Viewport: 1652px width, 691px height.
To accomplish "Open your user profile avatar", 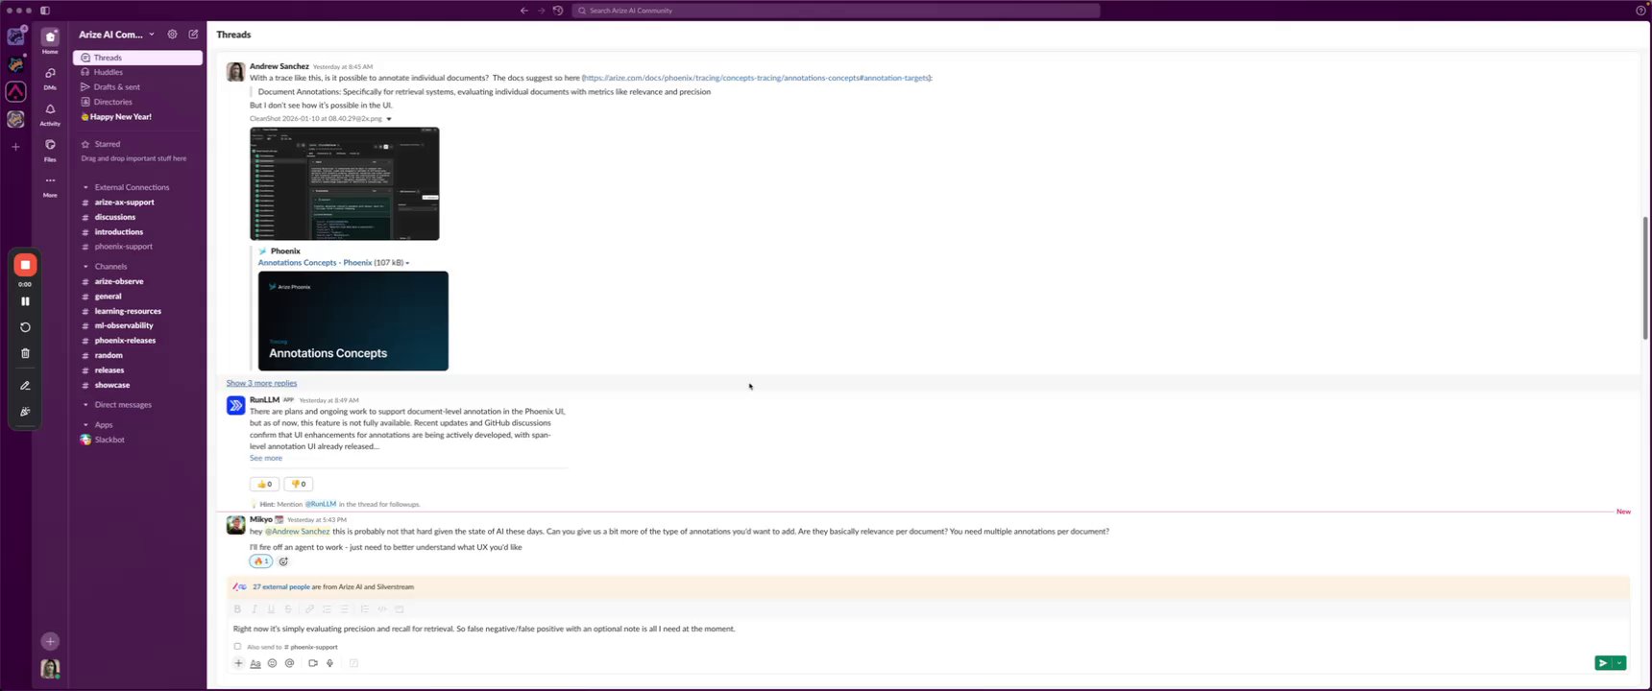I will (x=50, y=668).
